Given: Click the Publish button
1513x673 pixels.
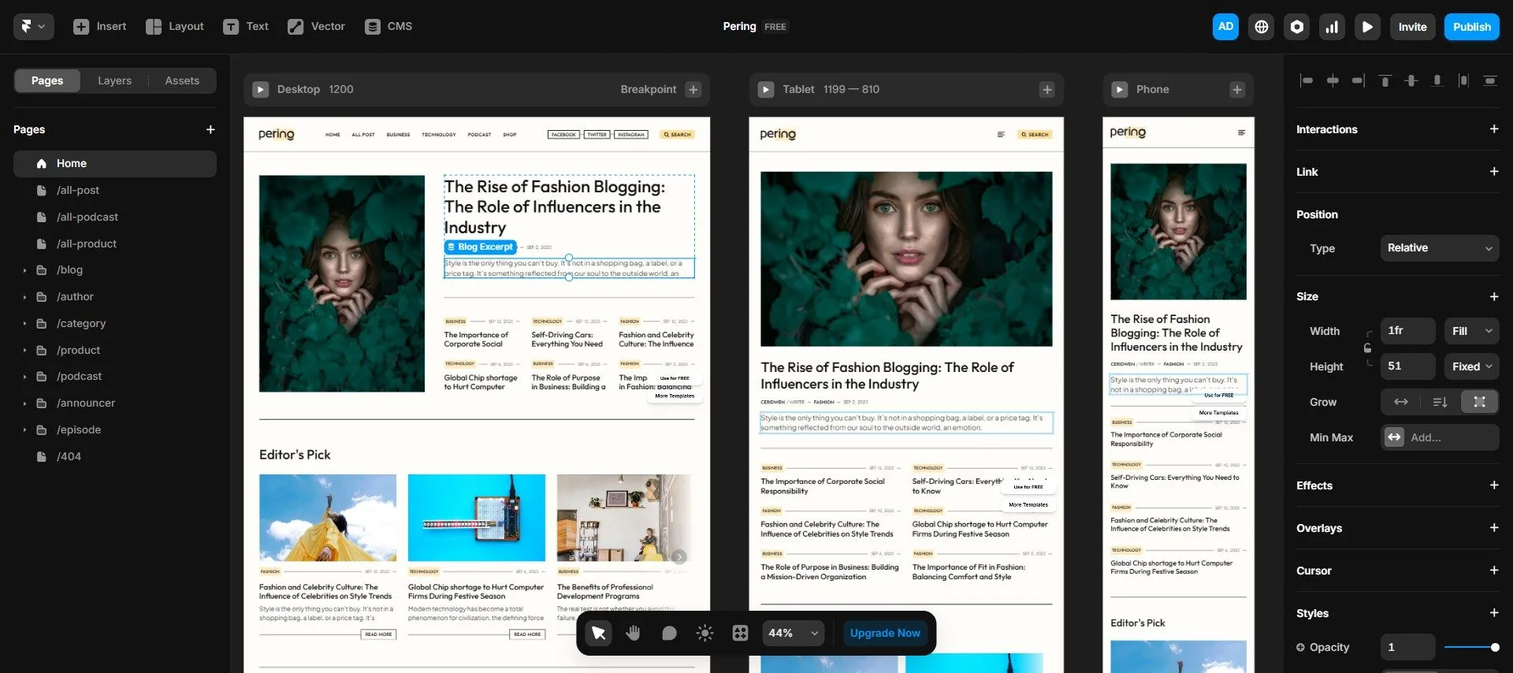Looking at the screenshot, I should [1471, 27].
